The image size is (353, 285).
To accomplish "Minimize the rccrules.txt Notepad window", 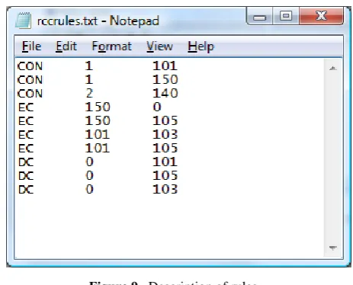I will tap(259, 17).
